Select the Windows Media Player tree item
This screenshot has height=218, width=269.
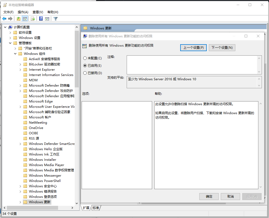point(46,165)
